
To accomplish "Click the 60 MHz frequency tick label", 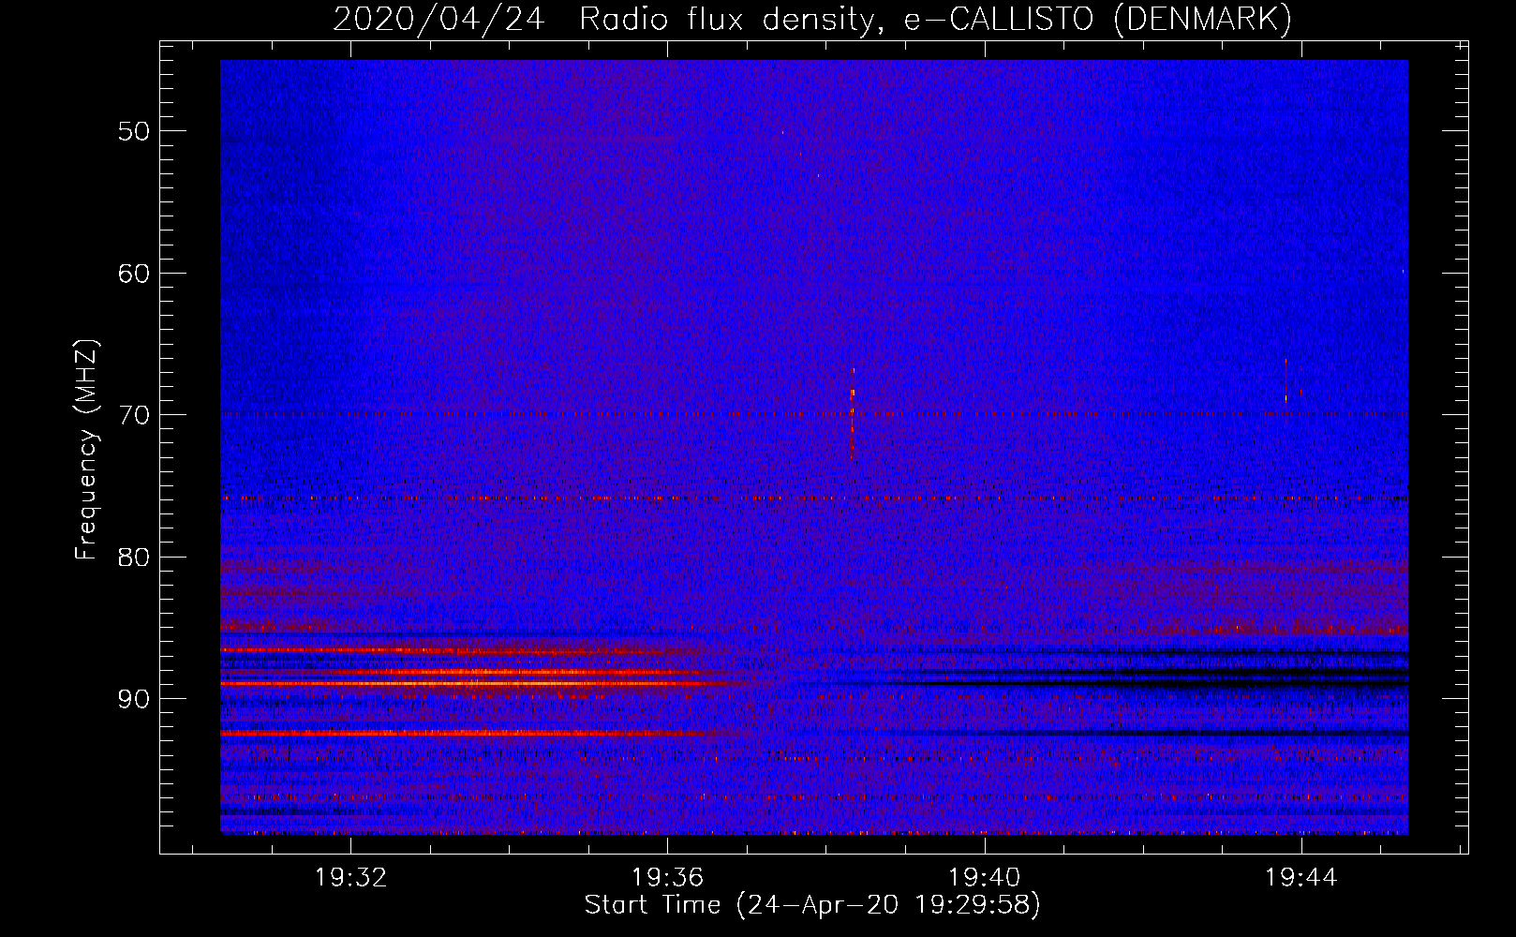I will [x=134, y=274].
